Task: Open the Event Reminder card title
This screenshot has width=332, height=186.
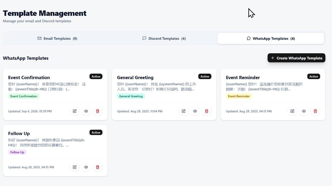Action: pyautogui.click(x=243, y=77)
